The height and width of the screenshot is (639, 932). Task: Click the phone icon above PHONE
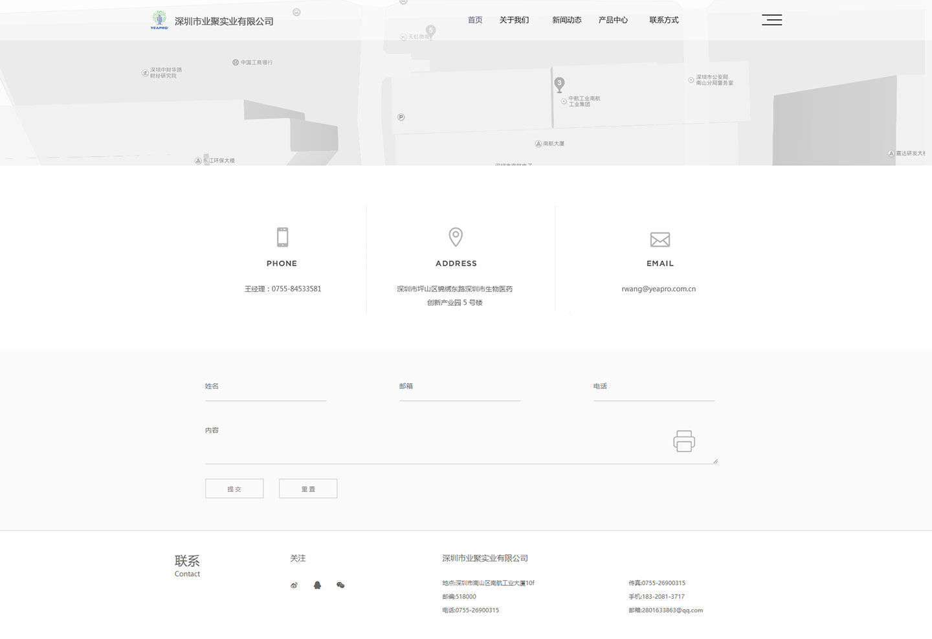tap(282, 237)
